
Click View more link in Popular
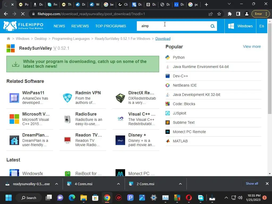tap(252, 46)
